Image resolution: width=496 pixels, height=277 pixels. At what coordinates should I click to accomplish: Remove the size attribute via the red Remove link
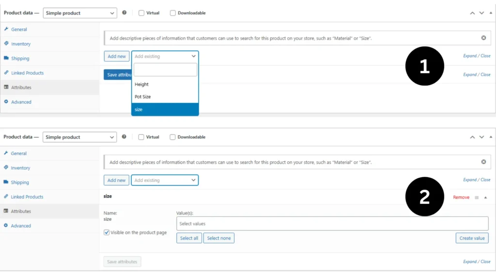click(461, 197)
